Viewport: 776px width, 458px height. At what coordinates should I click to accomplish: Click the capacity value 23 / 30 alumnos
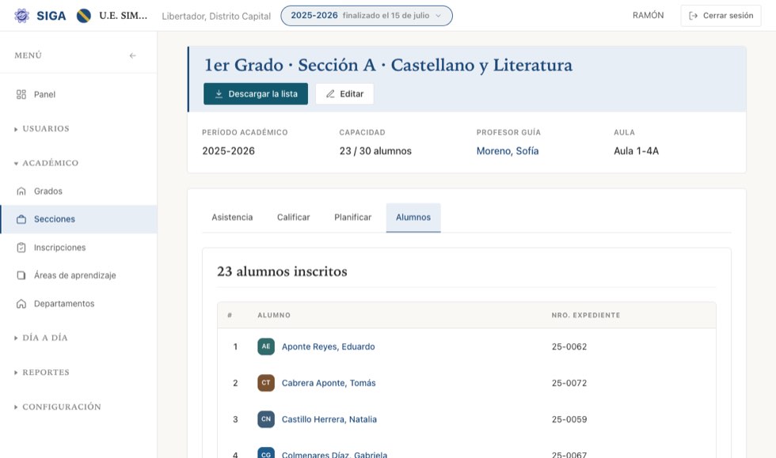point(375,151)
